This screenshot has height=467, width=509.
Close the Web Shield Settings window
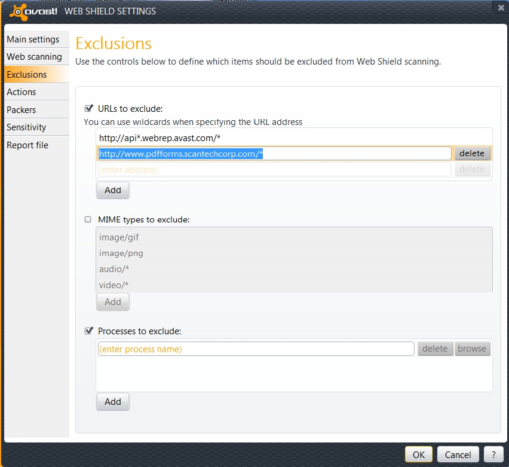click(500, 7)
